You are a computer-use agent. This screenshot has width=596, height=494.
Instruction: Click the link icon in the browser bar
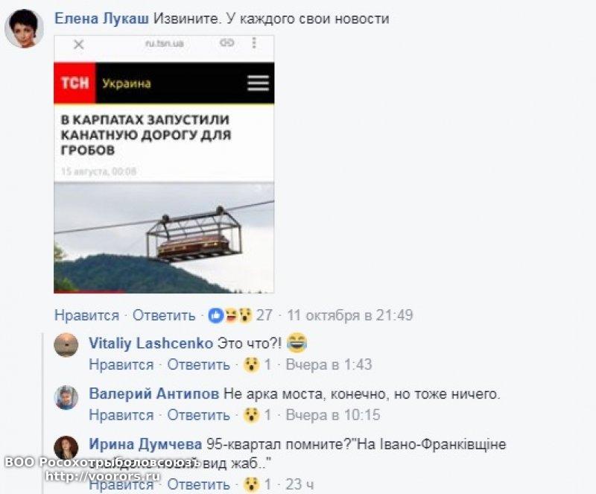coord(227,43)
